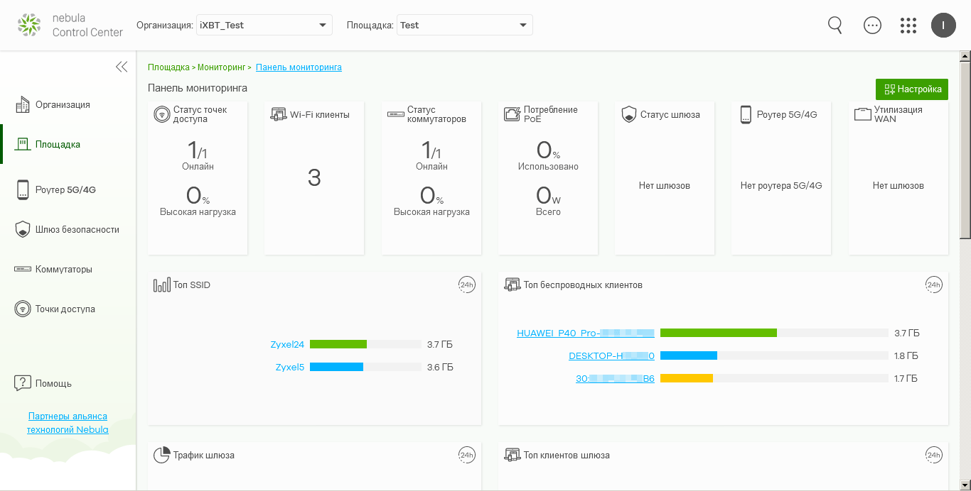Click 24h icon on Трафик шлюза panel
This screenshot has height=491, width=971.
point(466,456)
